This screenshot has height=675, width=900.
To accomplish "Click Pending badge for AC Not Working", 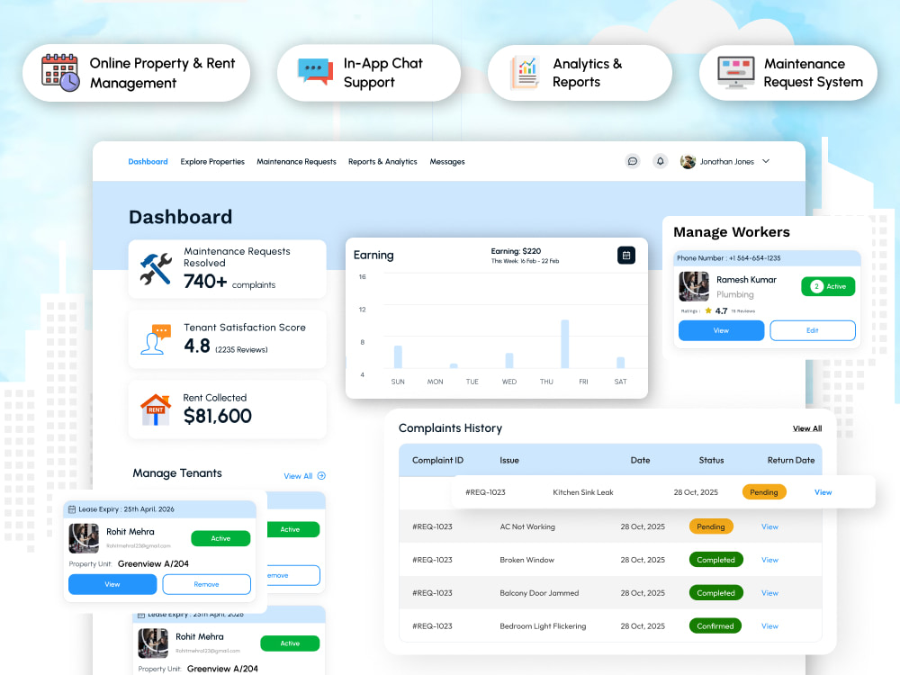I will [711, 526].
